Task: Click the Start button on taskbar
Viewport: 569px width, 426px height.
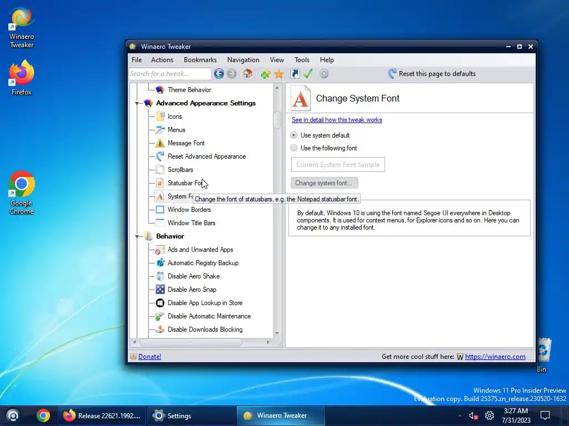Action: 13,415
